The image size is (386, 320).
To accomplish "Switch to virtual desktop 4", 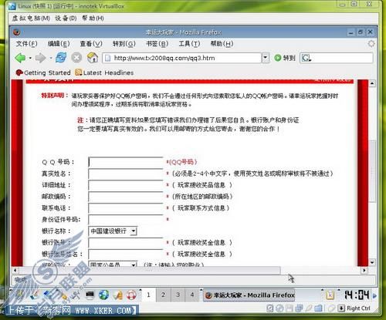I will pos(192,295).
